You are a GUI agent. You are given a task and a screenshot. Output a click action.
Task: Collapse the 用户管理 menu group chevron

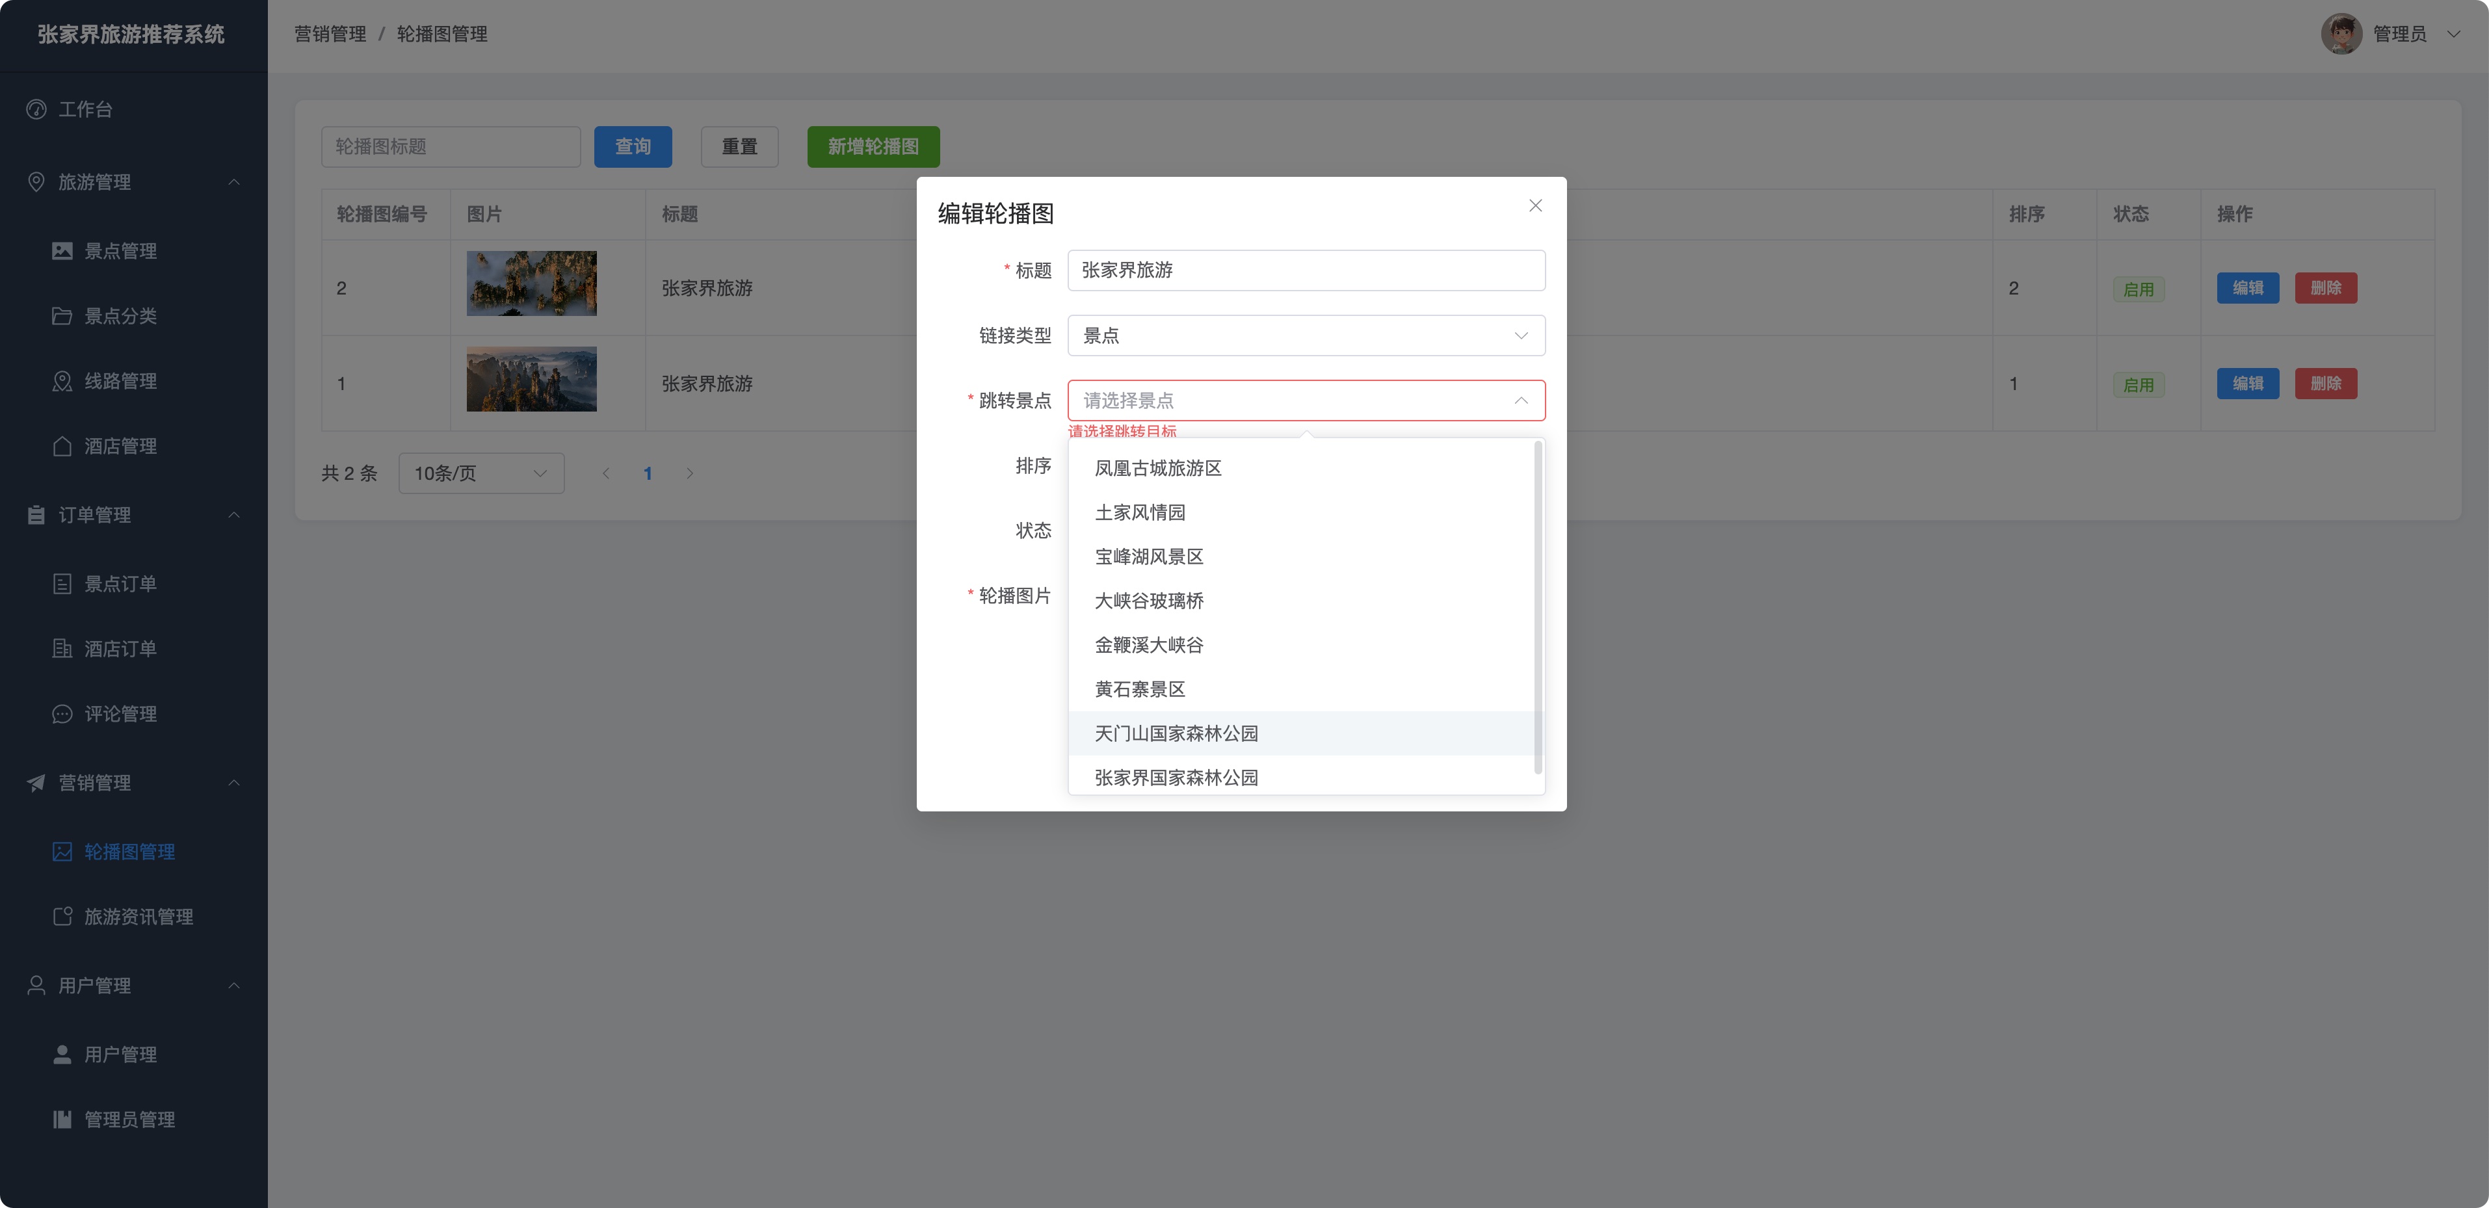(x=234, y=986)
